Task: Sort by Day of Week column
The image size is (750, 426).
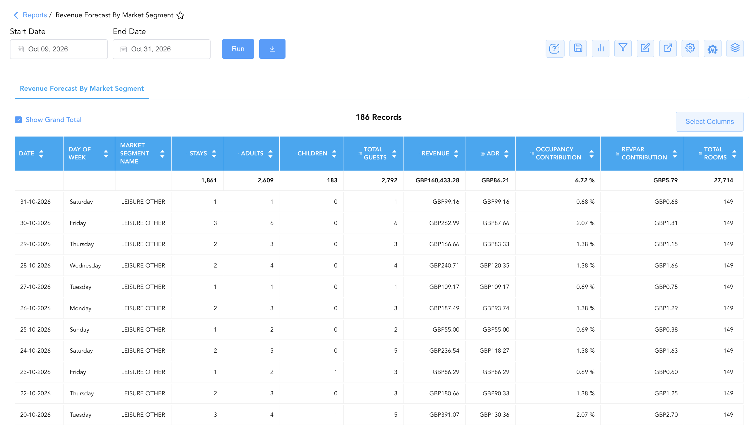Action: coord(106,154)
